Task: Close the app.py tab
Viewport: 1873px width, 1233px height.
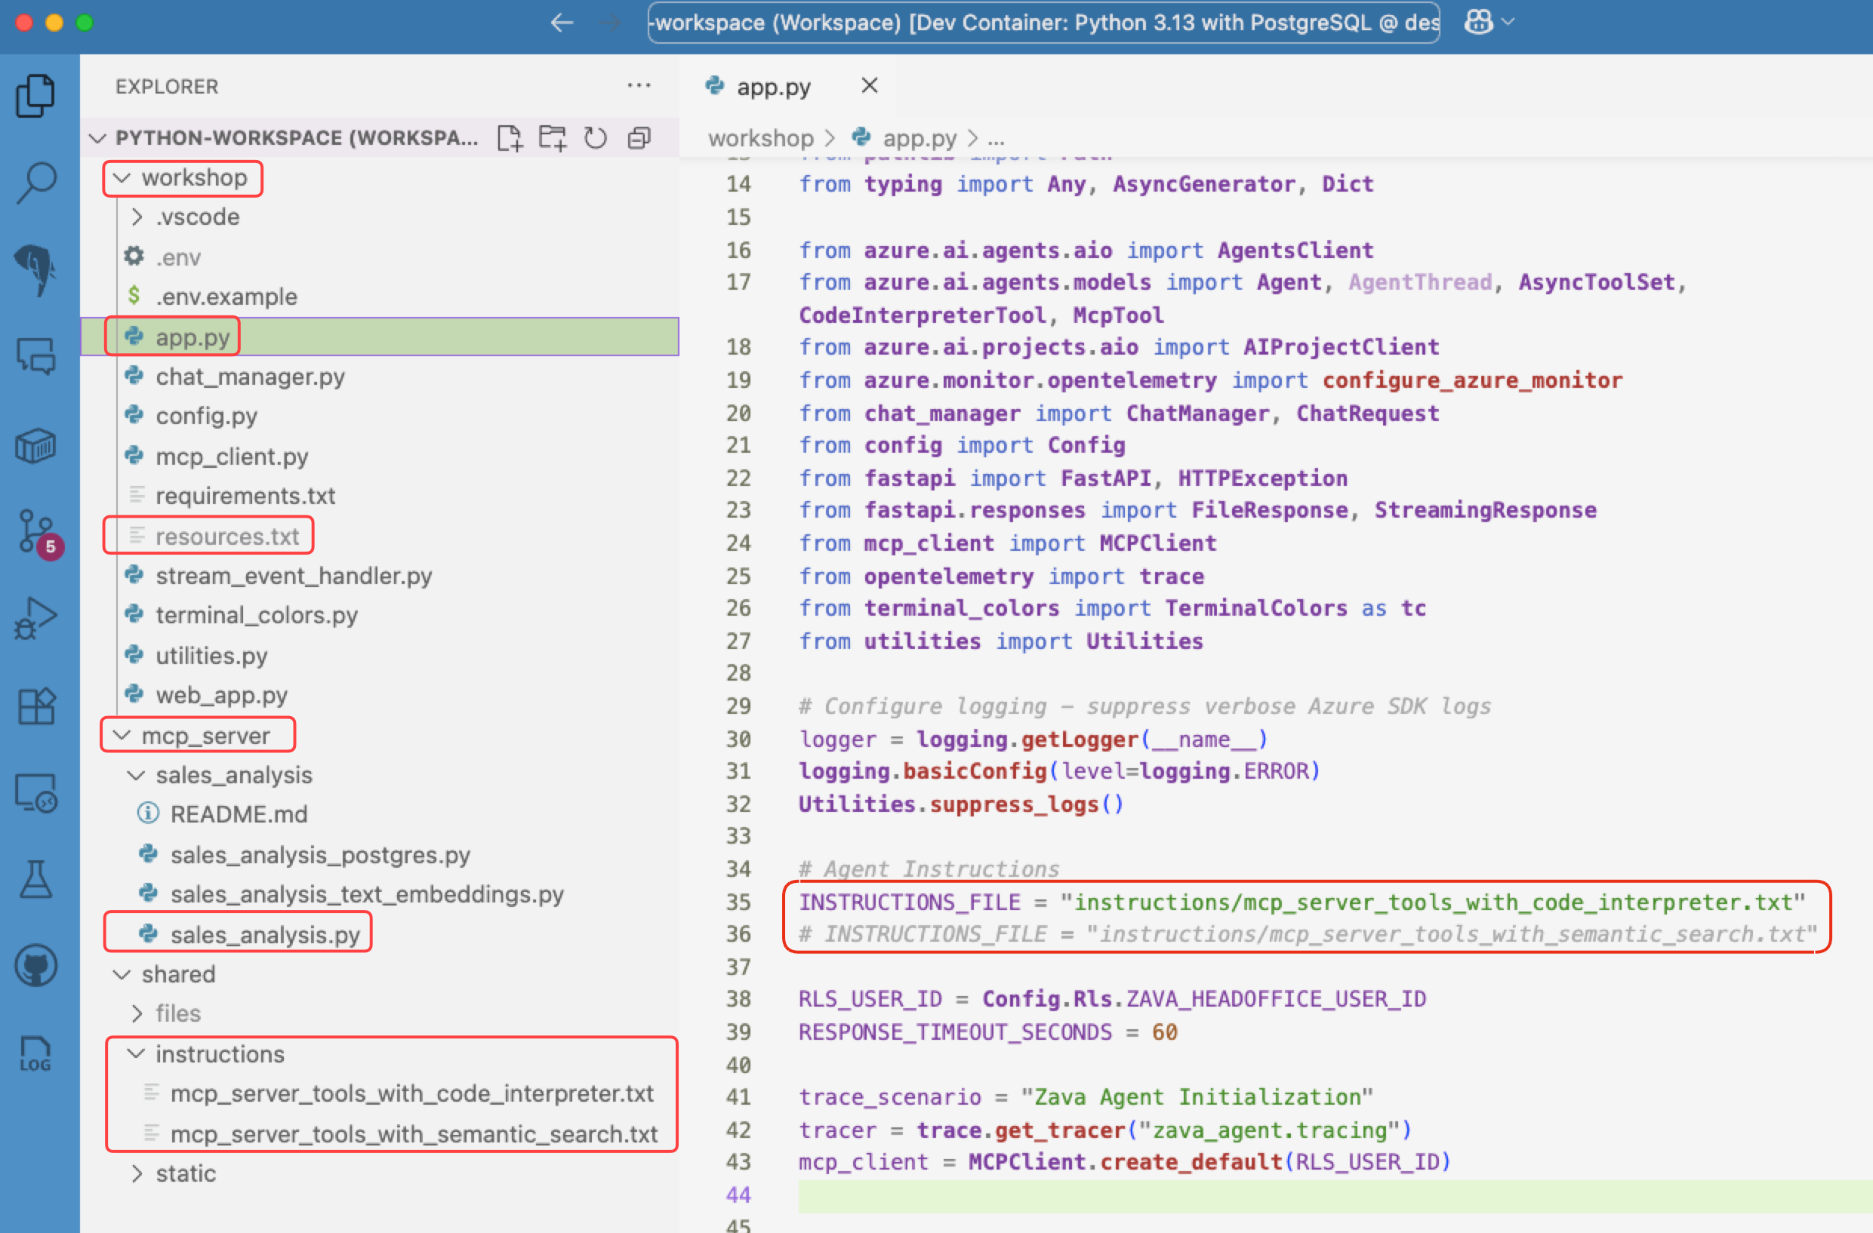Action: click(x=869, y=86)
